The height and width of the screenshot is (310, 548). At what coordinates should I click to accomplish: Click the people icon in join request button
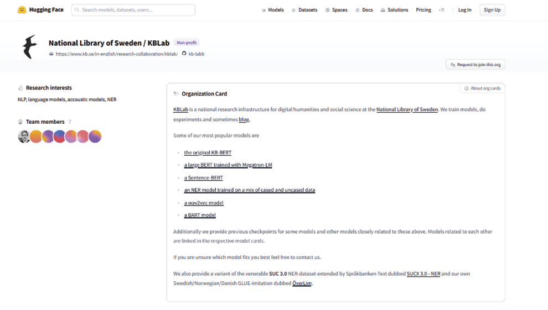pos(453,65)
